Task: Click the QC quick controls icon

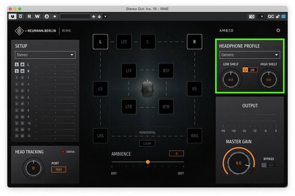Action: pyautogui.click(x=271, y=16)
